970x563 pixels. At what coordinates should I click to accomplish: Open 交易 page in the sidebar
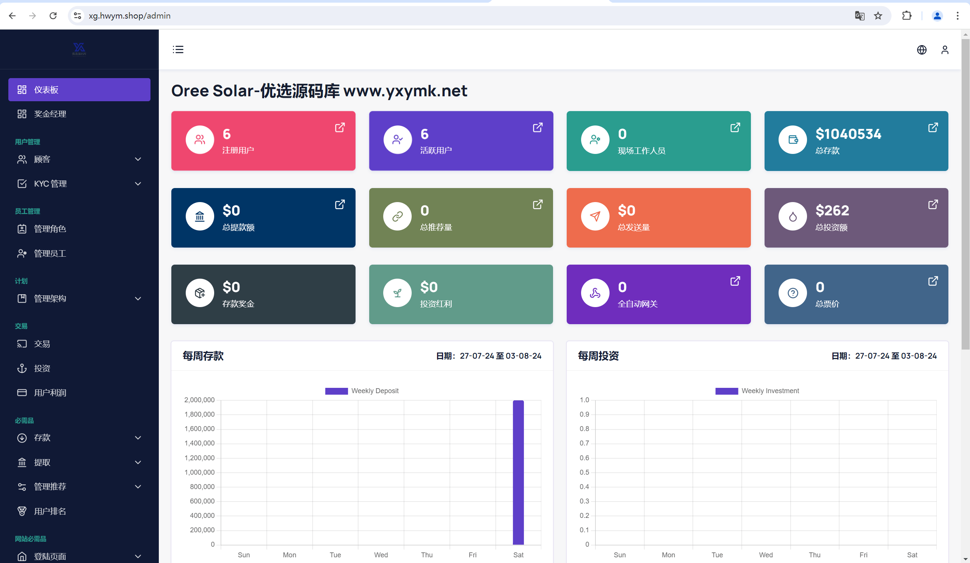(x=79, y=344)
